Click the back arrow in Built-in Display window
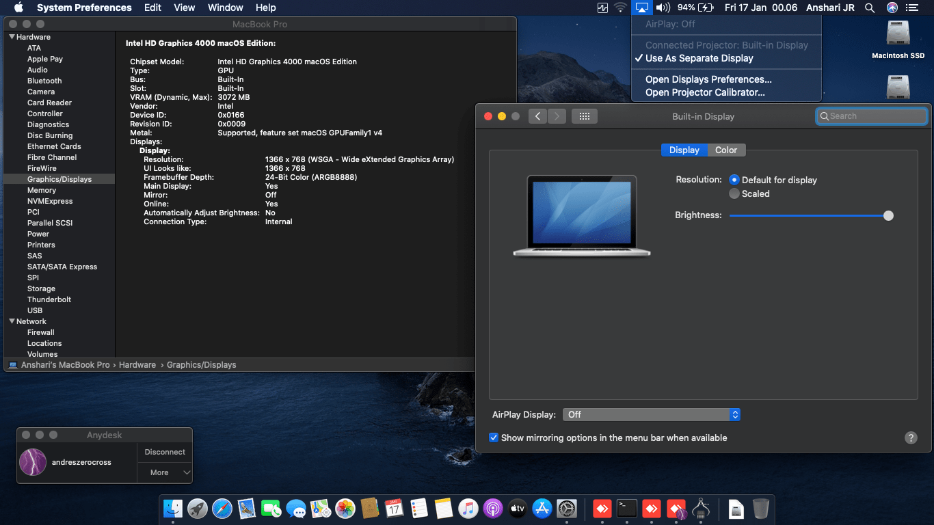The height and width of the screenshot is (525, 934). click(538, 116)
